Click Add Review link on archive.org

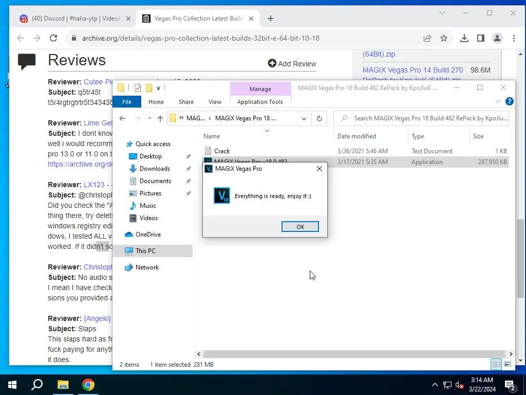pos(292,63)
